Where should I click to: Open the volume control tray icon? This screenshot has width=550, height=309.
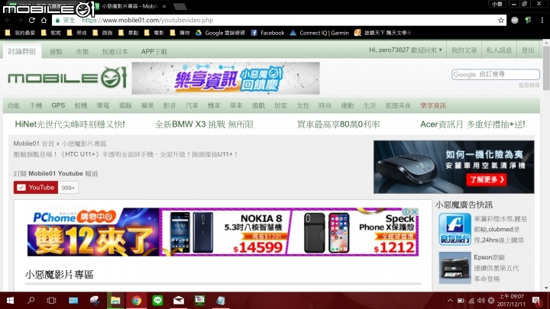point(481,301)
